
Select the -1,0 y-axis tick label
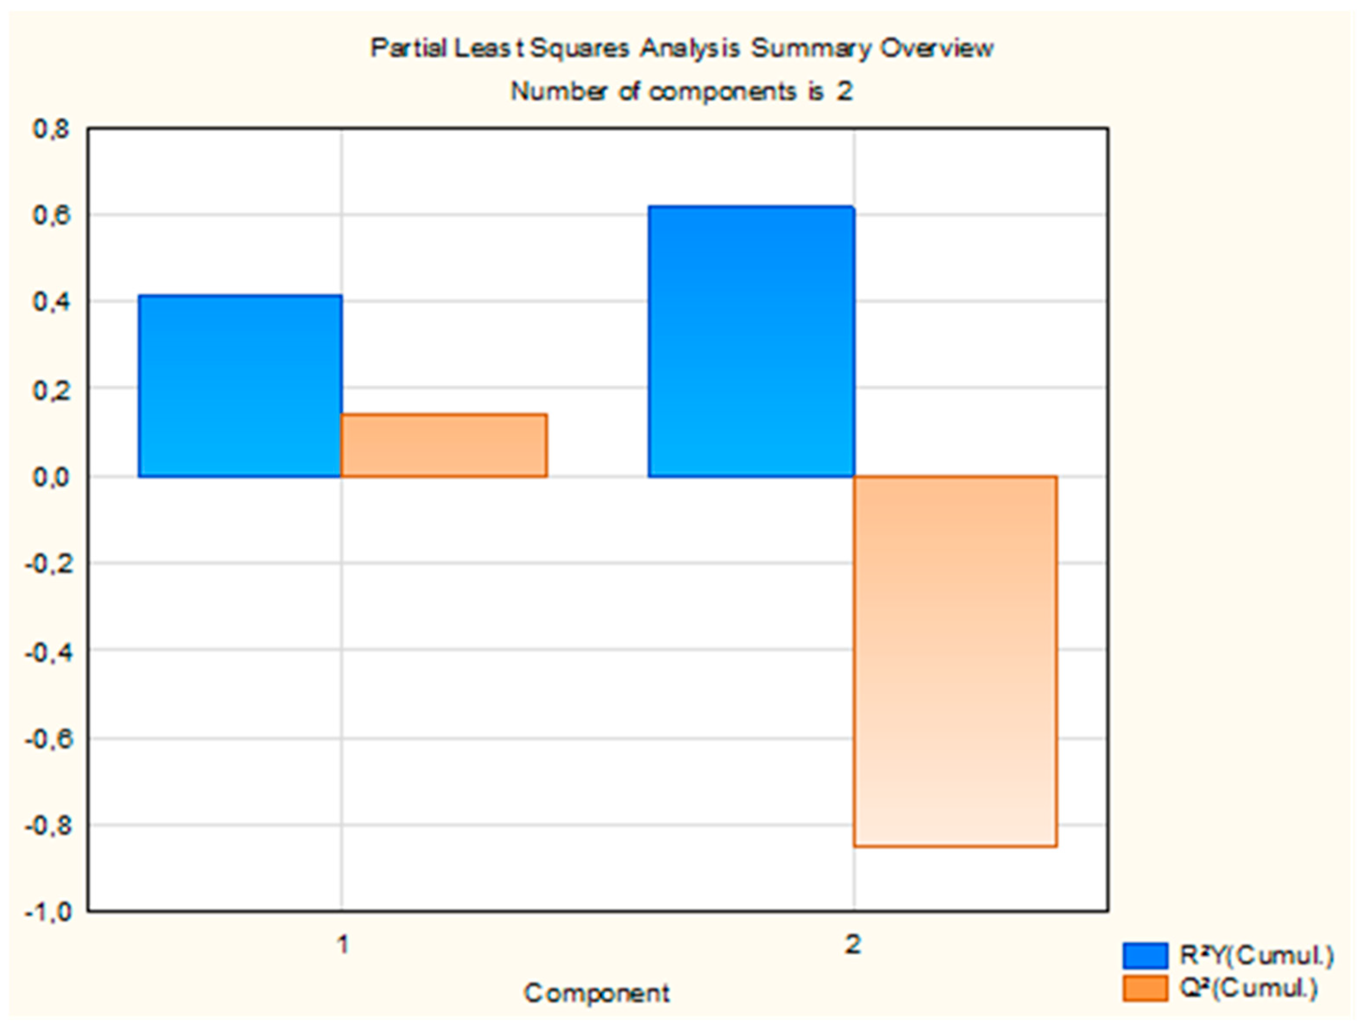pos(48,912)
